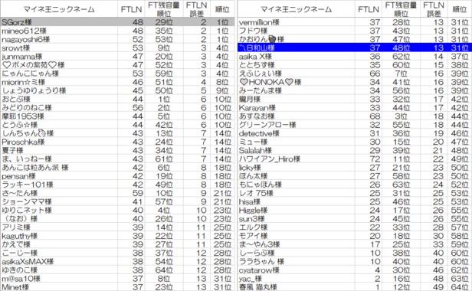Click the 62位 rank cell of cyatarow
The height and width of the screenshot is (291, 472).
pyautogui.click(x=460, y=270)
